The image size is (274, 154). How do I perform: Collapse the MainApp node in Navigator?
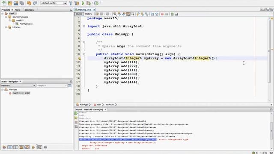pyautogui.click(x=3, y=89)
